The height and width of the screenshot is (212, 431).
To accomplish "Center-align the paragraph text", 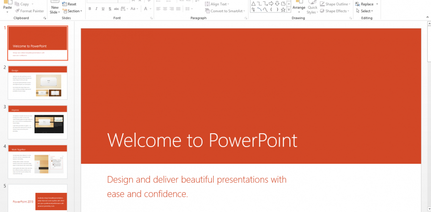I will coord(165,9).
